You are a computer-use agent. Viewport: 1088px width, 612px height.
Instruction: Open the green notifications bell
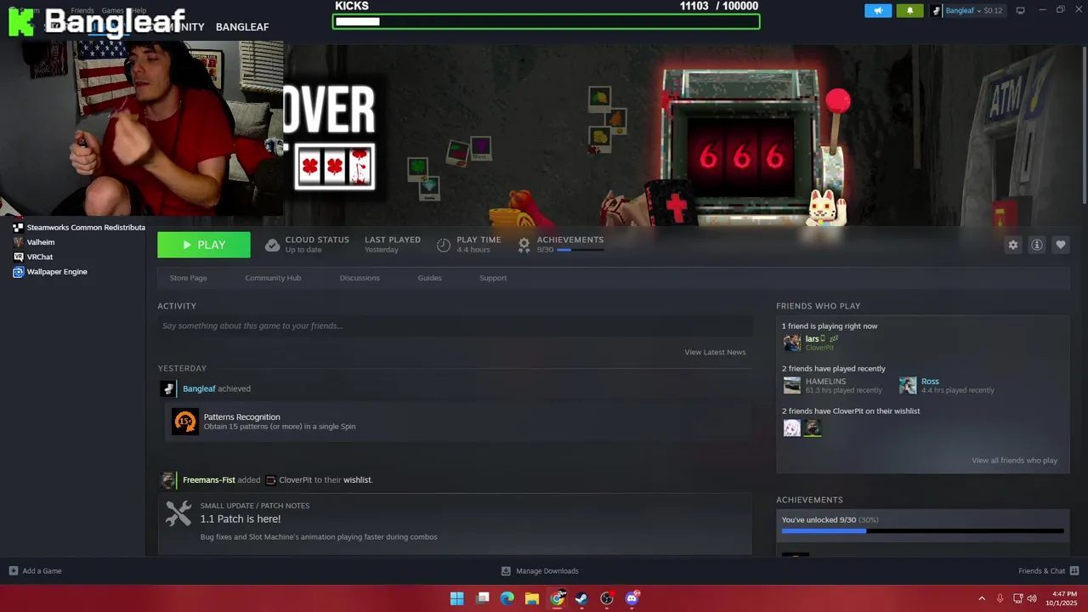point(909,10)
